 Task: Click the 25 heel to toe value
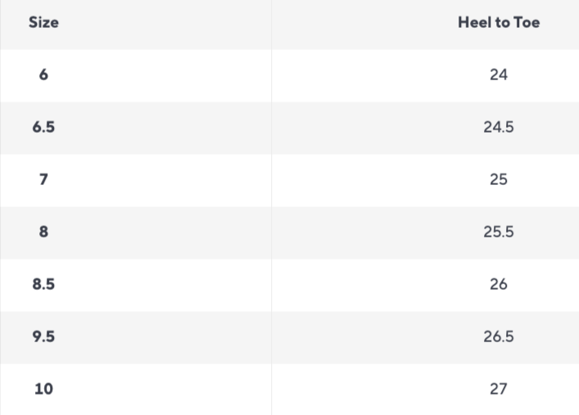tap(498, 179)
